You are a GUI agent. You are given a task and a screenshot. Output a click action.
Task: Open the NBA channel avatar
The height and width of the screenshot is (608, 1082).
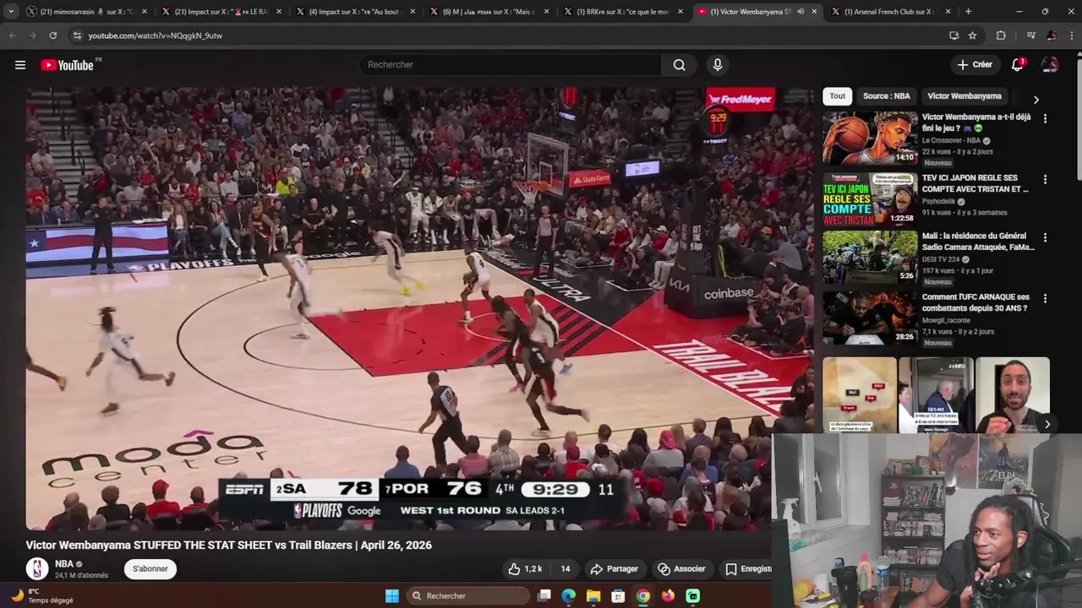pos(37,569)
